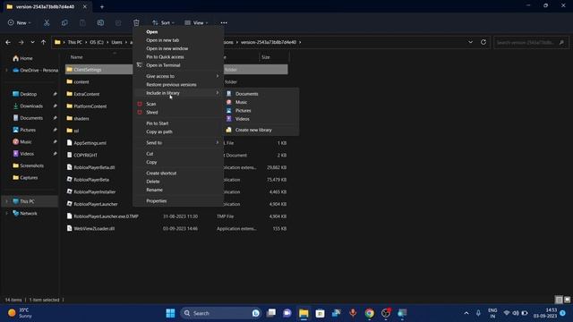Click the Size column header
The image size is (573, 322).
pyautogui.click(x=266, y=57)
